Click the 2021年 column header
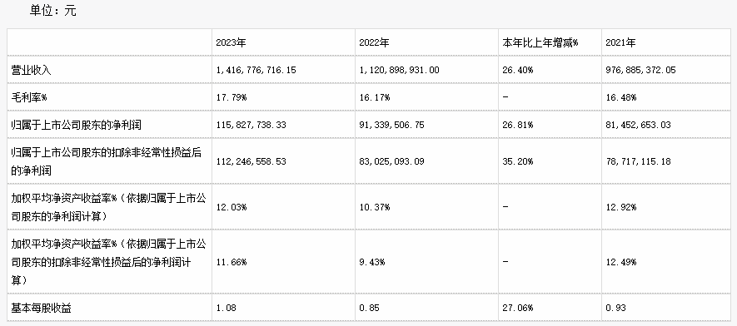Image resolution: width=737 pixels, height=326 pixels. pos(620,42)
